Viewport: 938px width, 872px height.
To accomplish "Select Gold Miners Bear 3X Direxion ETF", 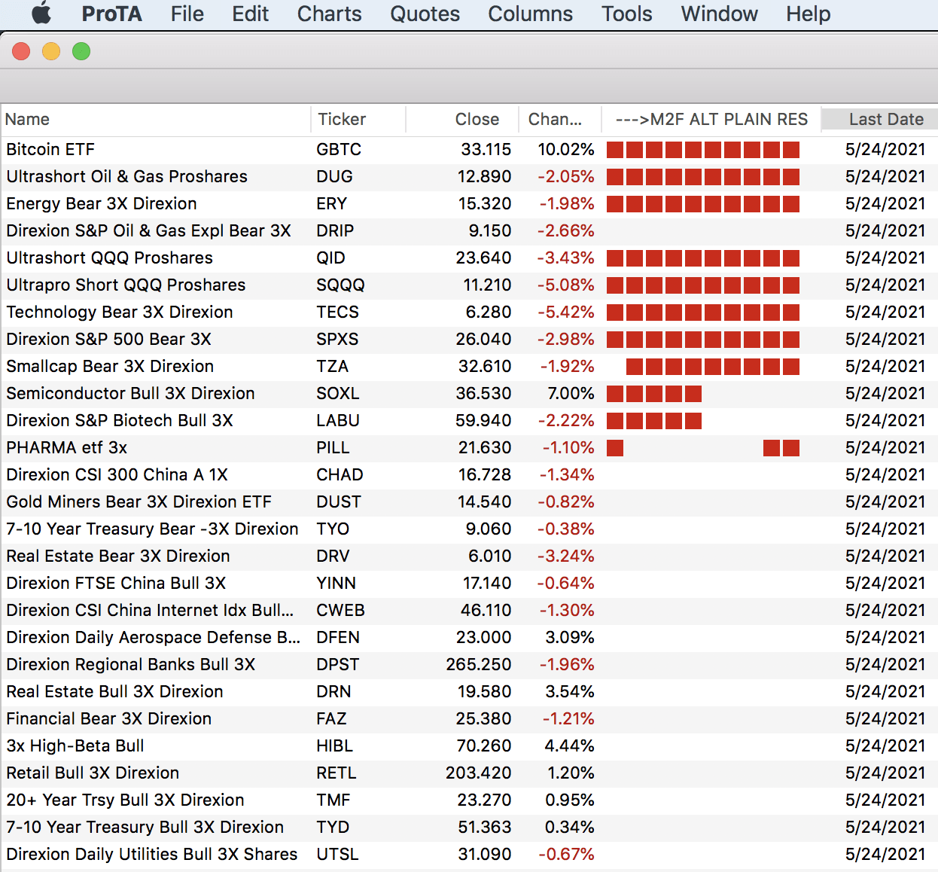I will pos(469,502).
